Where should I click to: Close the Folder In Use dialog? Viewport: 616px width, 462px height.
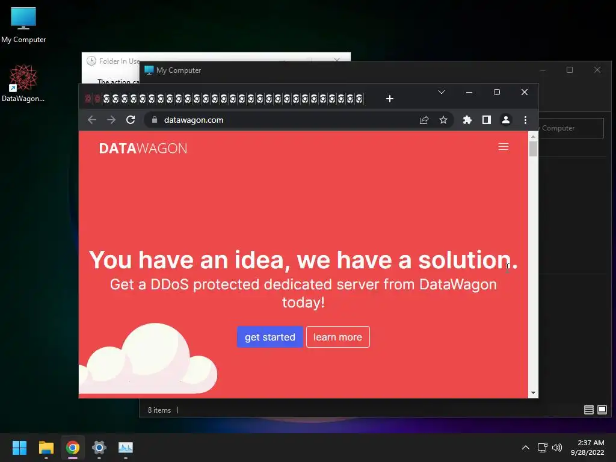[337, 60]
